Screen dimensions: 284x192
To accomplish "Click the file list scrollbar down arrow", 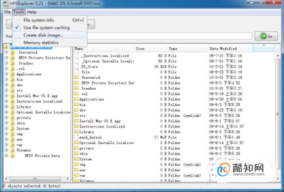I will click(278, 179).
